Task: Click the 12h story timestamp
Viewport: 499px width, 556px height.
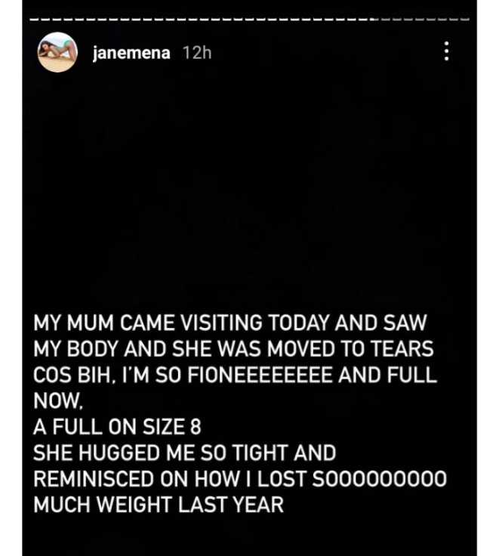Action: [x=197, y=53]
